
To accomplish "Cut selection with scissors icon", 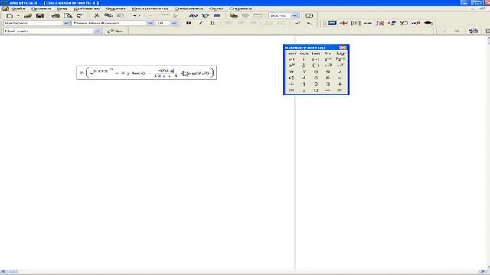I will [96, 15].
